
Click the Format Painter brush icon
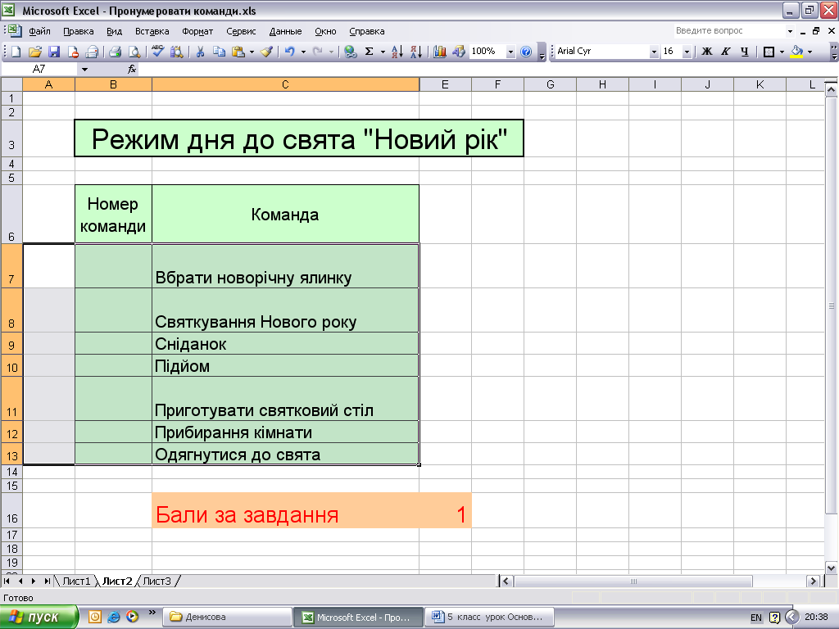pyautogui.click(x=266, y=52)
